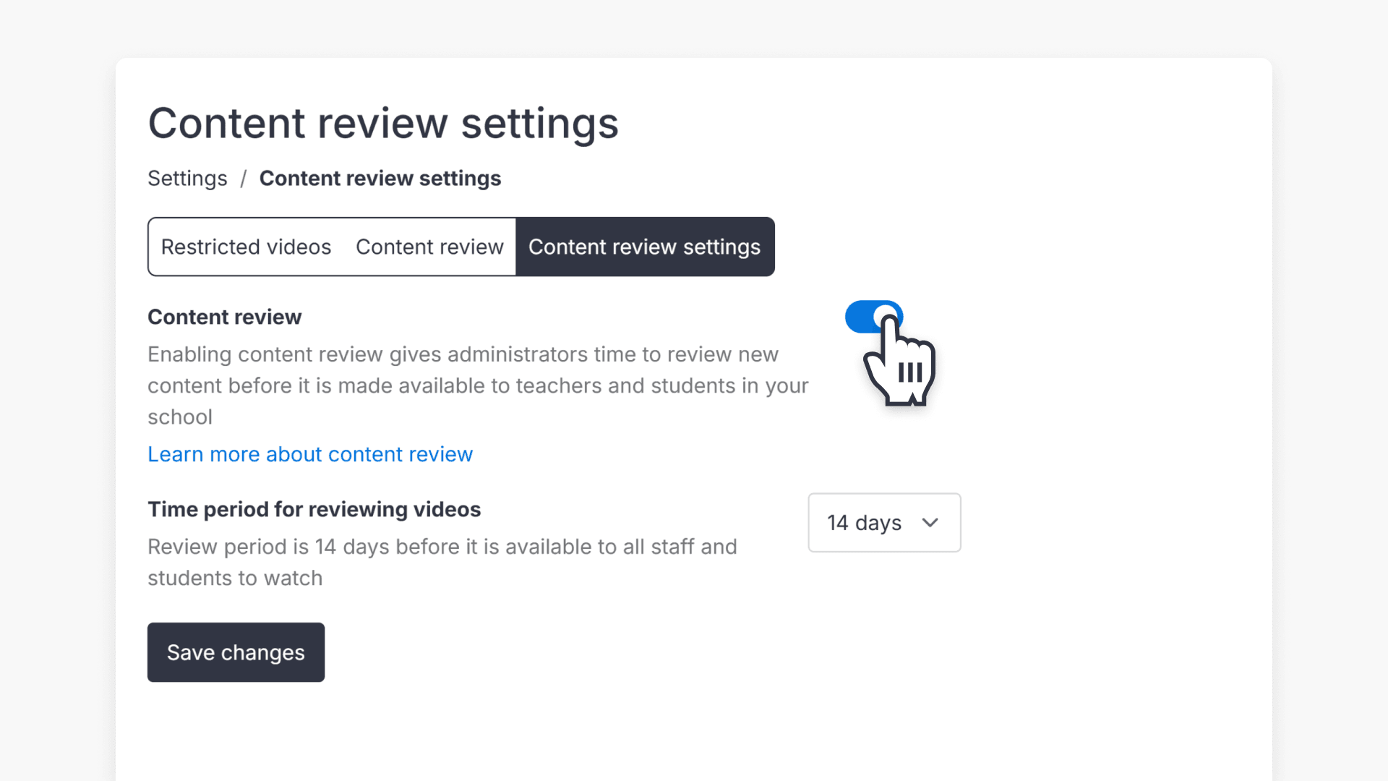Switch to the Restricted videos tab

coord(245,247)
